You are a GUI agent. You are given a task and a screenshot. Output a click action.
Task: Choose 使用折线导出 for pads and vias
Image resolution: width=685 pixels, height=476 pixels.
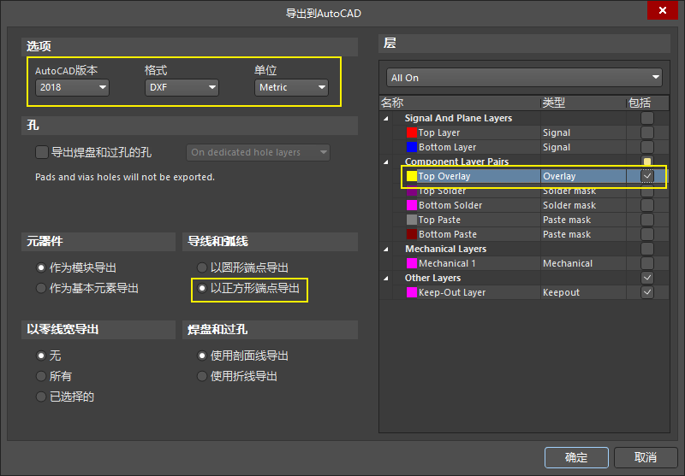click(x=202, y=376)
